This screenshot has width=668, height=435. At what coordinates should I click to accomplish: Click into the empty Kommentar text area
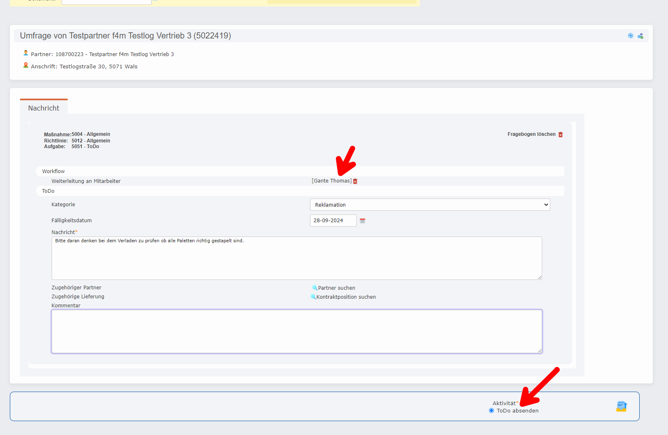coord(296,331)
